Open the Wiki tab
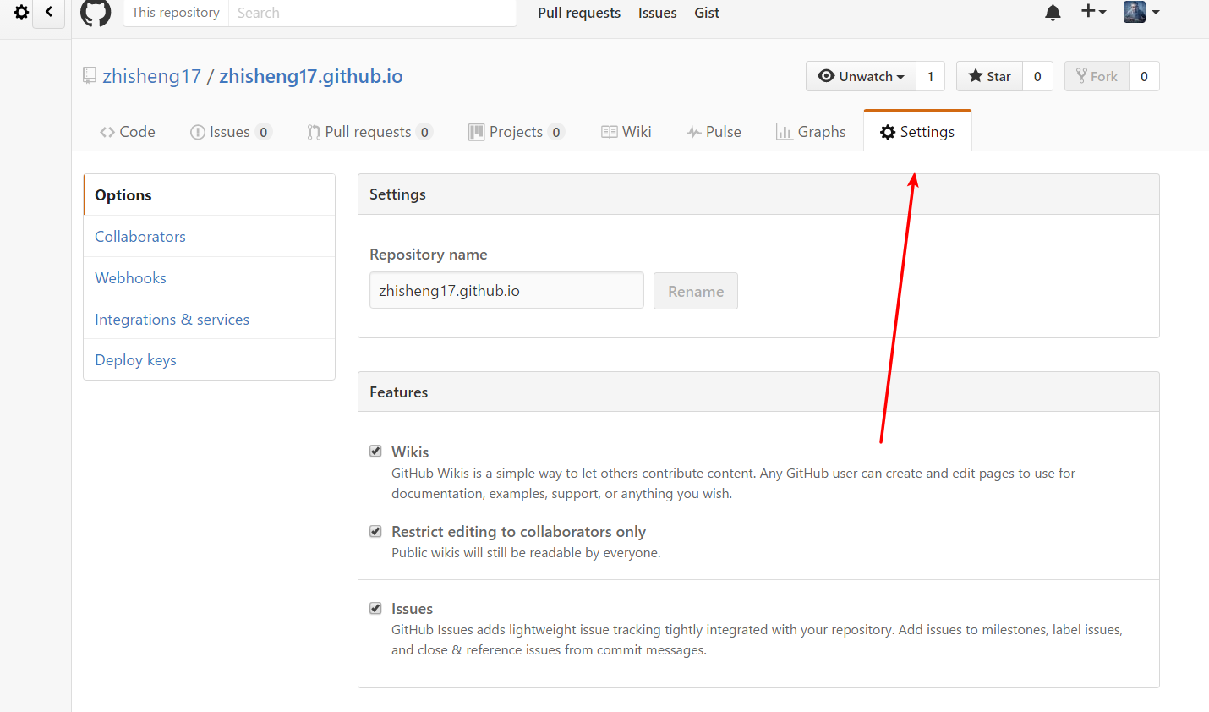1209x712 pixels. tap(626, 132)
